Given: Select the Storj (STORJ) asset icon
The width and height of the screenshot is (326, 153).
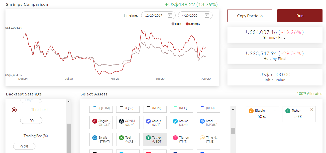Looking at the screenshot, I should pyautogui.click(x=202, y=121).
